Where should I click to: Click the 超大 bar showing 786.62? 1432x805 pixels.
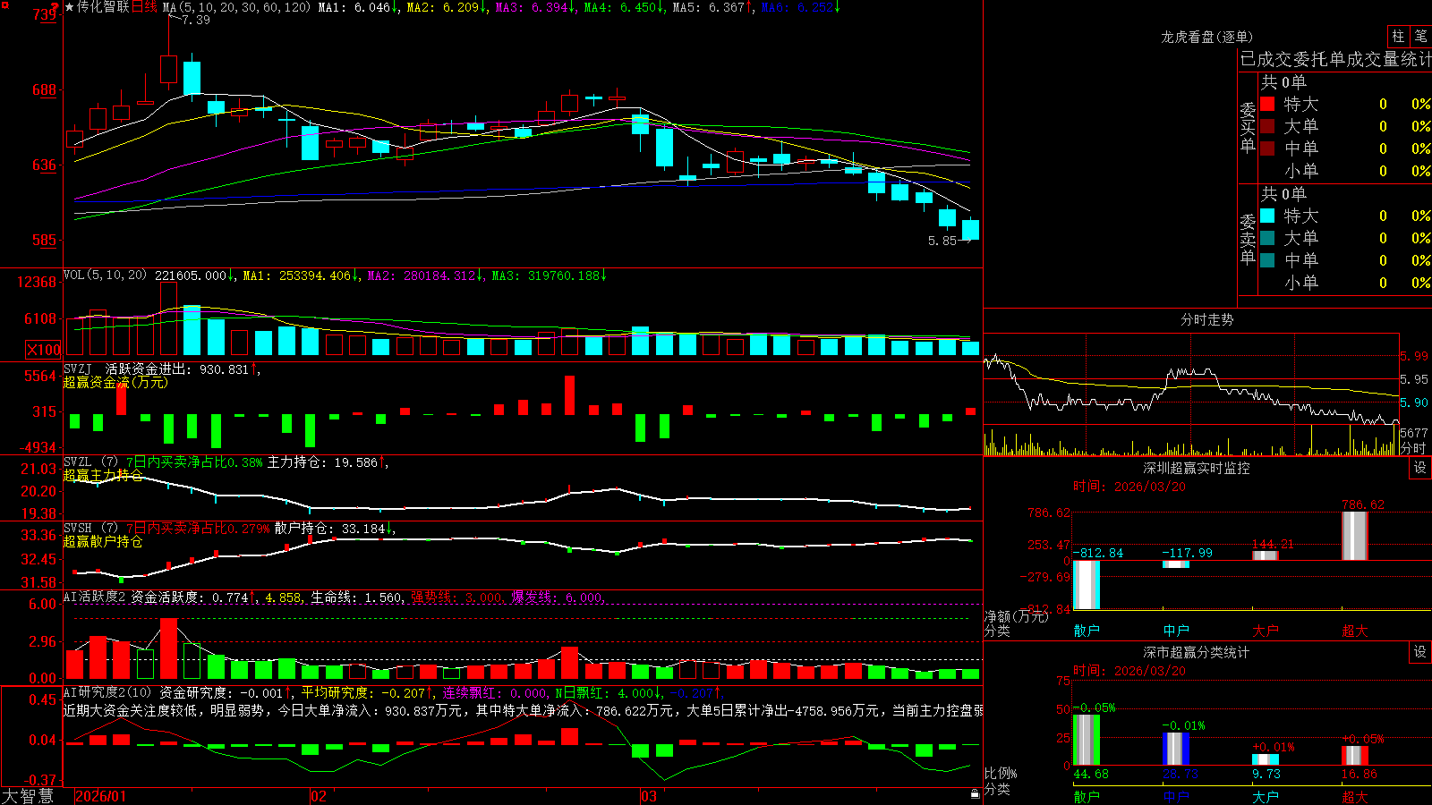1354,536
